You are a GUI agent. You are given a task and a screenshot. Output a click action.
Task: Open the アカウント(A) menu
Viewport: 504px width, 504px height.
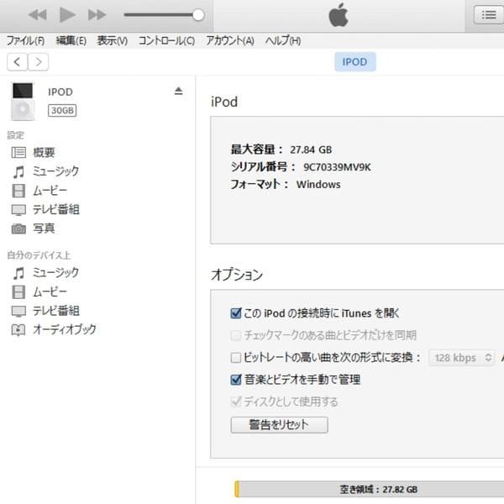click(x=230, y=41)
